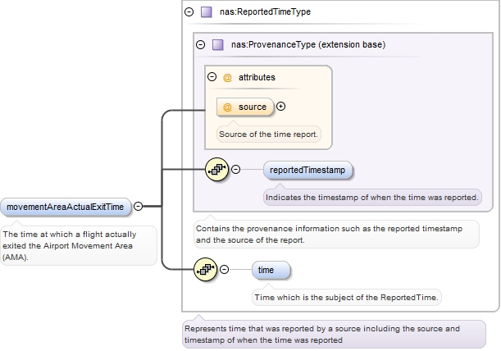Image resolution: width=501 pixels, height=351 pixels.
Task: Select the sequence compositor icon before time
Action: pyautogui.click(x=204, y=269)
